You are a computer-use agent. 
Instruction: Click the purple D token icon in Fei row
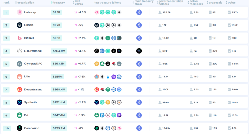pos(119,115)
